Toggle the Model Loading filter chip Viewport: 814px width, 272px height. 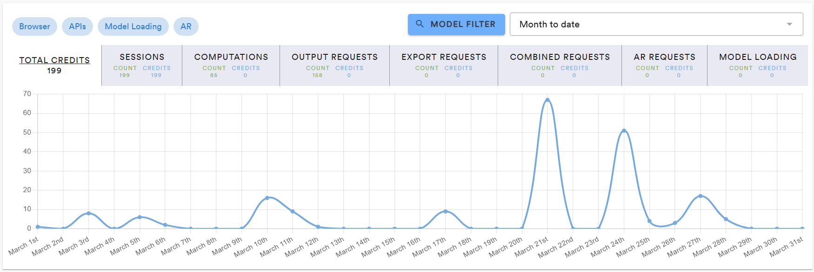point(133,26)
